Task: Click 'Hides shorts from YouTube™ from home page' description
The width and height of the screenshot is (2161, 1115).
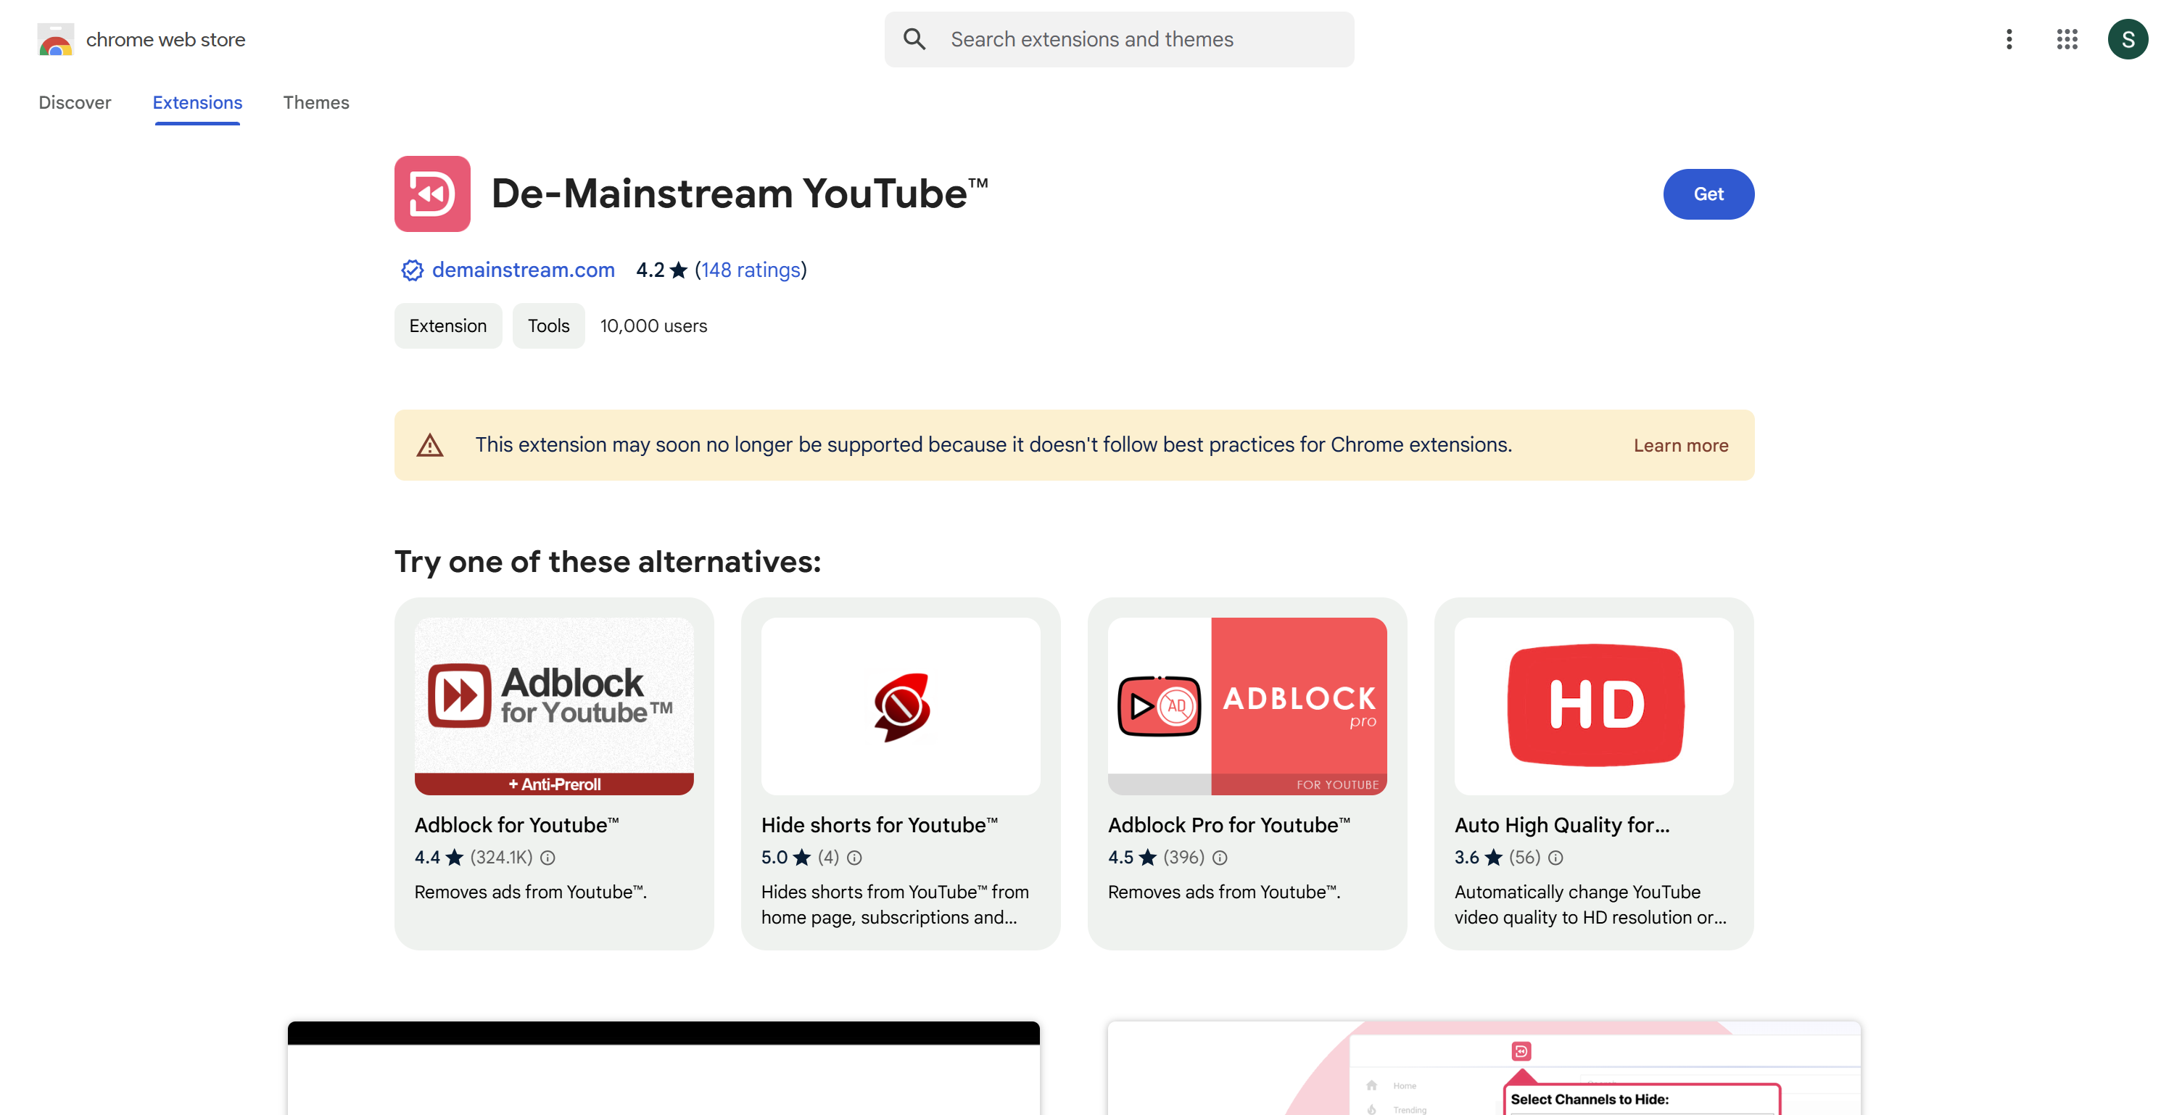Action: 895,905
